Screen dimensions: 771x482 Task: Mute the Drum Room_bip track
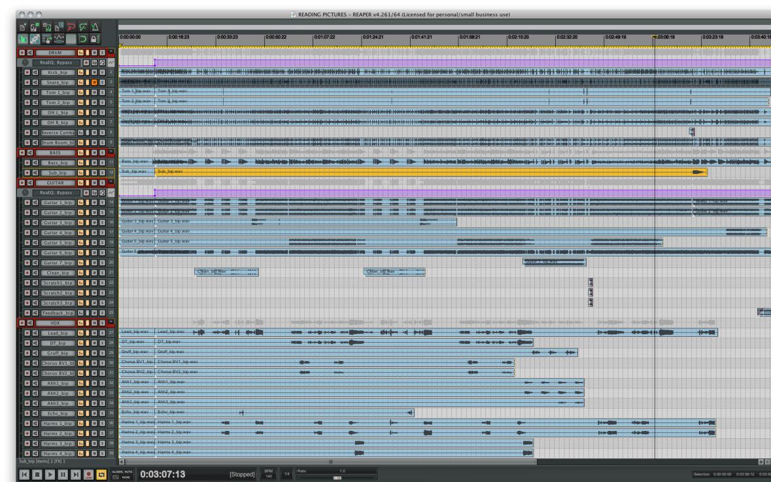[x=94, y=143]
